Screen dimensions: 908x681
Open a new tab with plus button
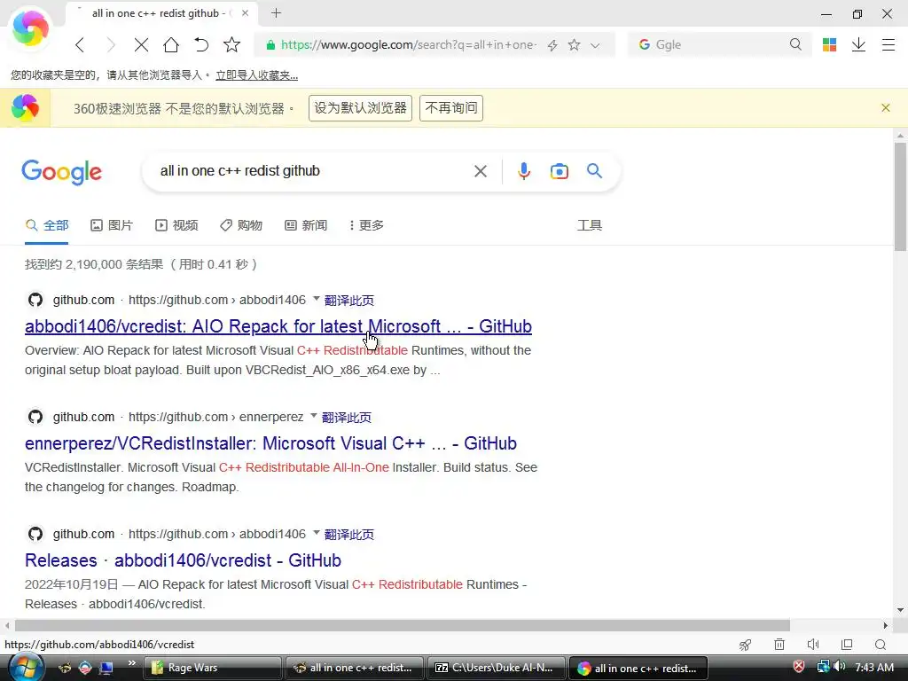click(x=277, y=12)
